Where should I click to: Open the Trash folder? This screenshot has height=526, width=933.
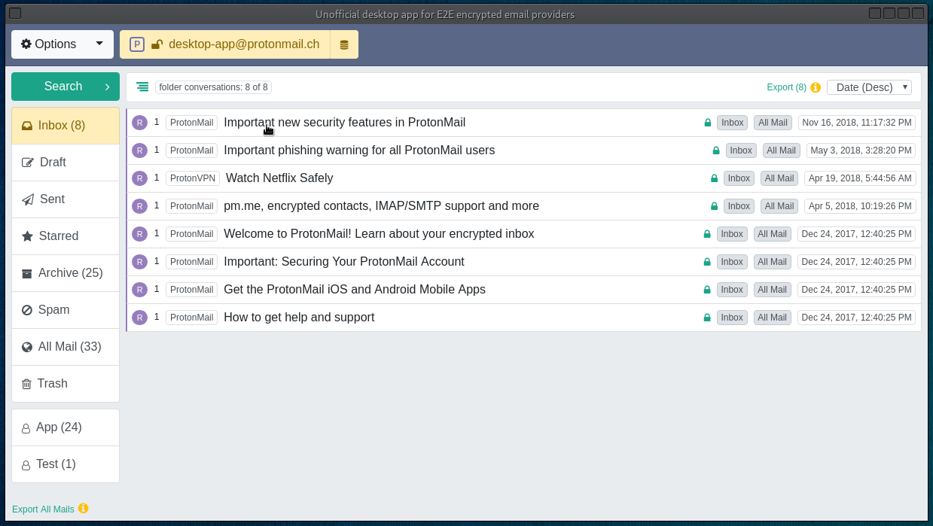point(66,384)
